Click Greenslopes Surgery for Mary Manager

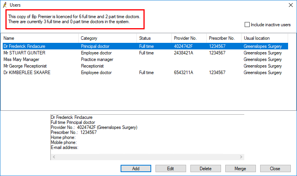click(262, 59)
